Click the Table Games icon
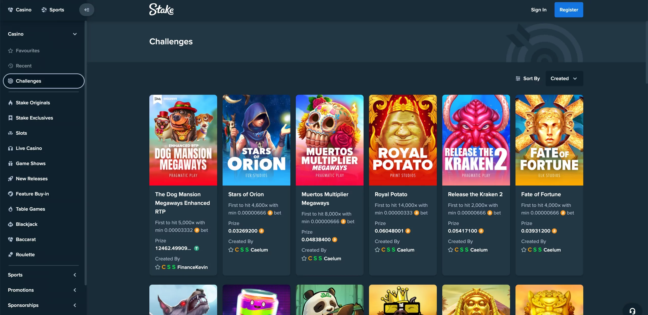648x315 pixels. (10, 209)
